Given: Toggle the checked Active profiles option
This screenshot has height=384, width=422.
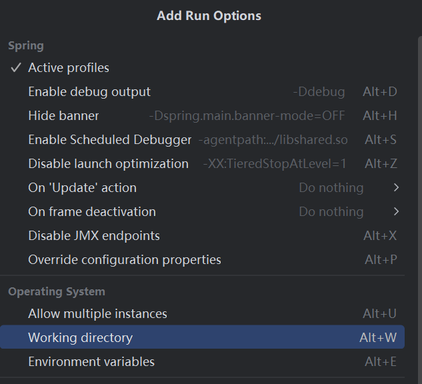Looking at the screenshot, I should (69, 68).
